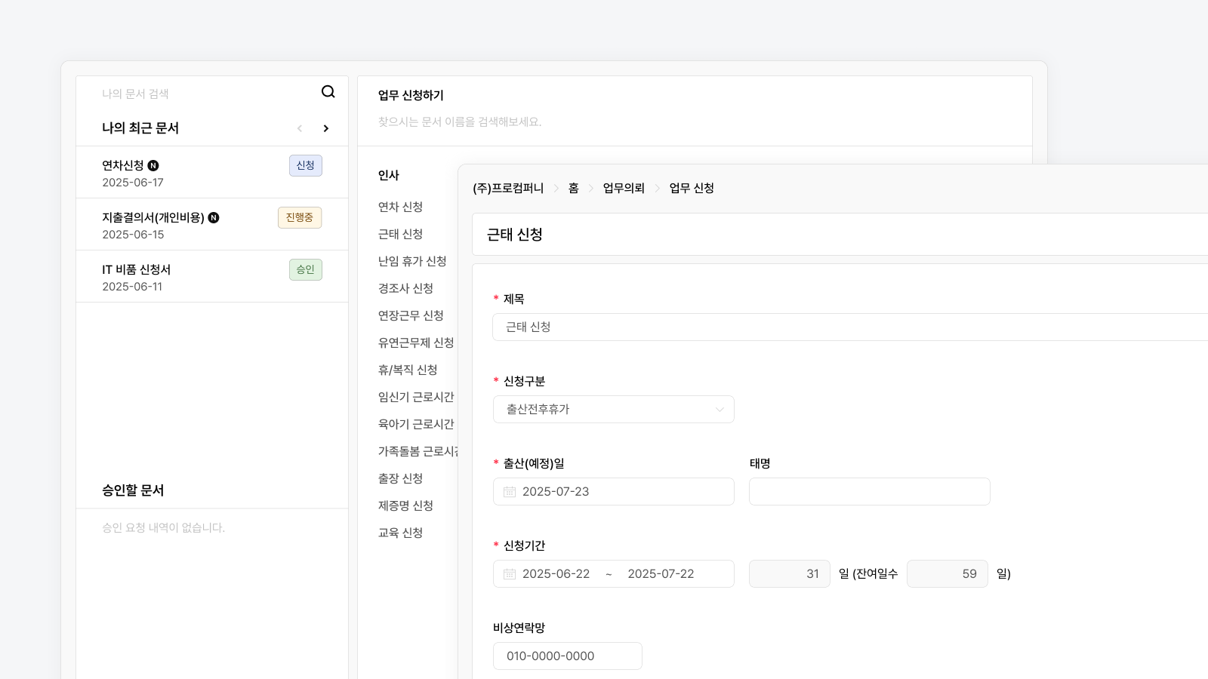Click end date 2025-07-22 in 신청기간

click(661, 574)
